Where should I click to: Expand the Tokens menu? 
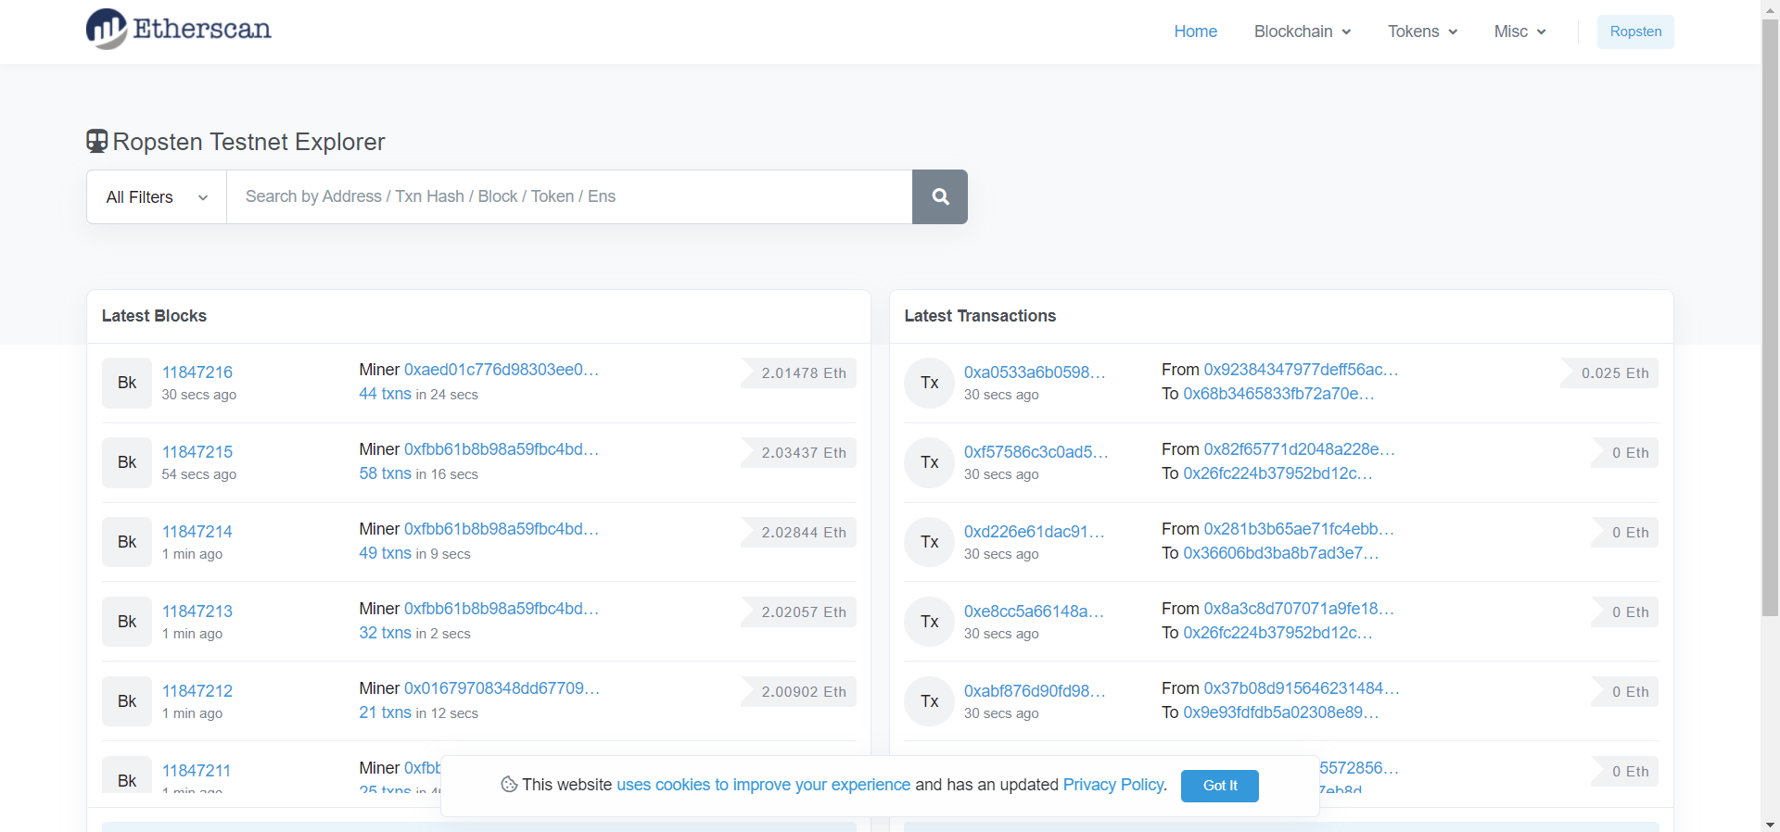pyautogui.click(x=1422, y=32)
